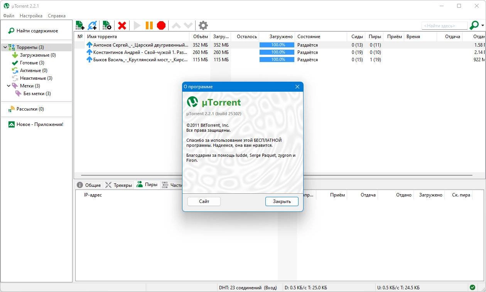The height and width of the screenshot is (292, 486).
Task: Select the Метки (3) item
Action: tap(30, 86)
